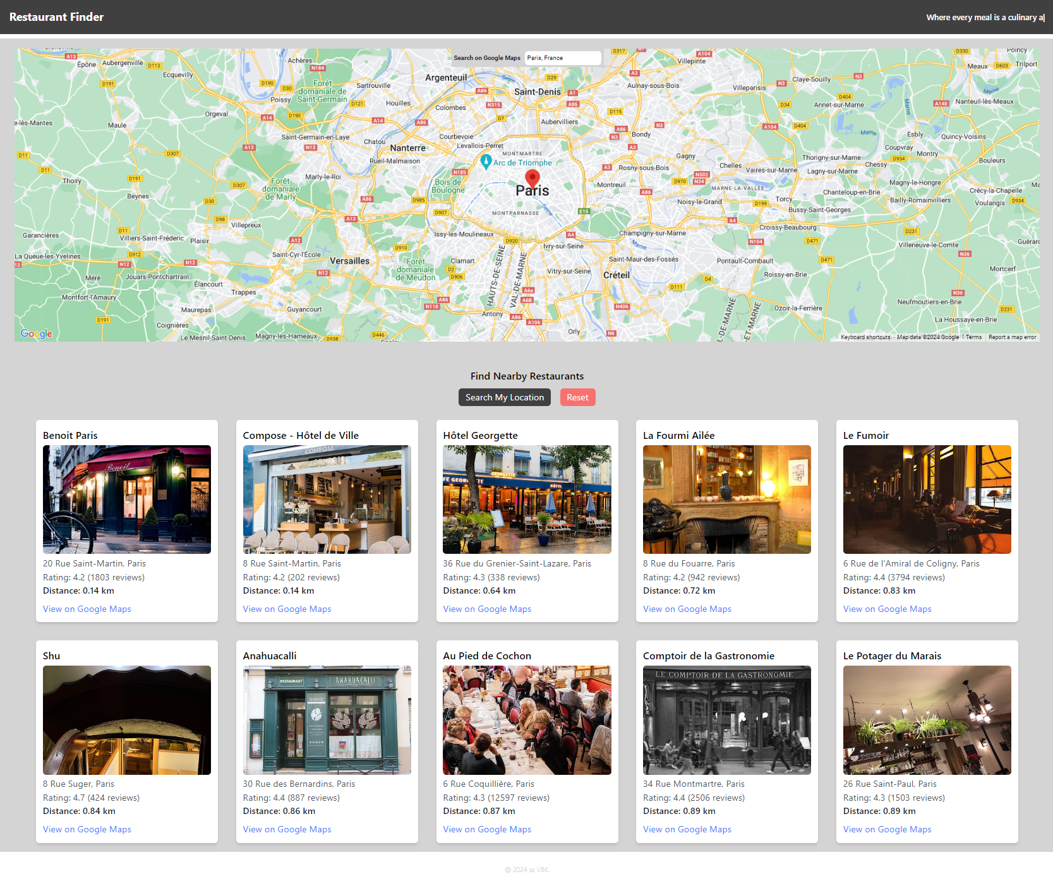Click the Argenteuil label on the map
The height and width of the screenshot is (886, 1053).
446,78
